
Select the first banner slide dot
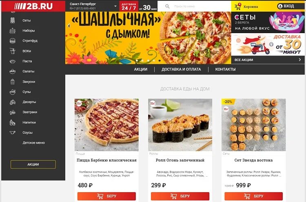137,61
